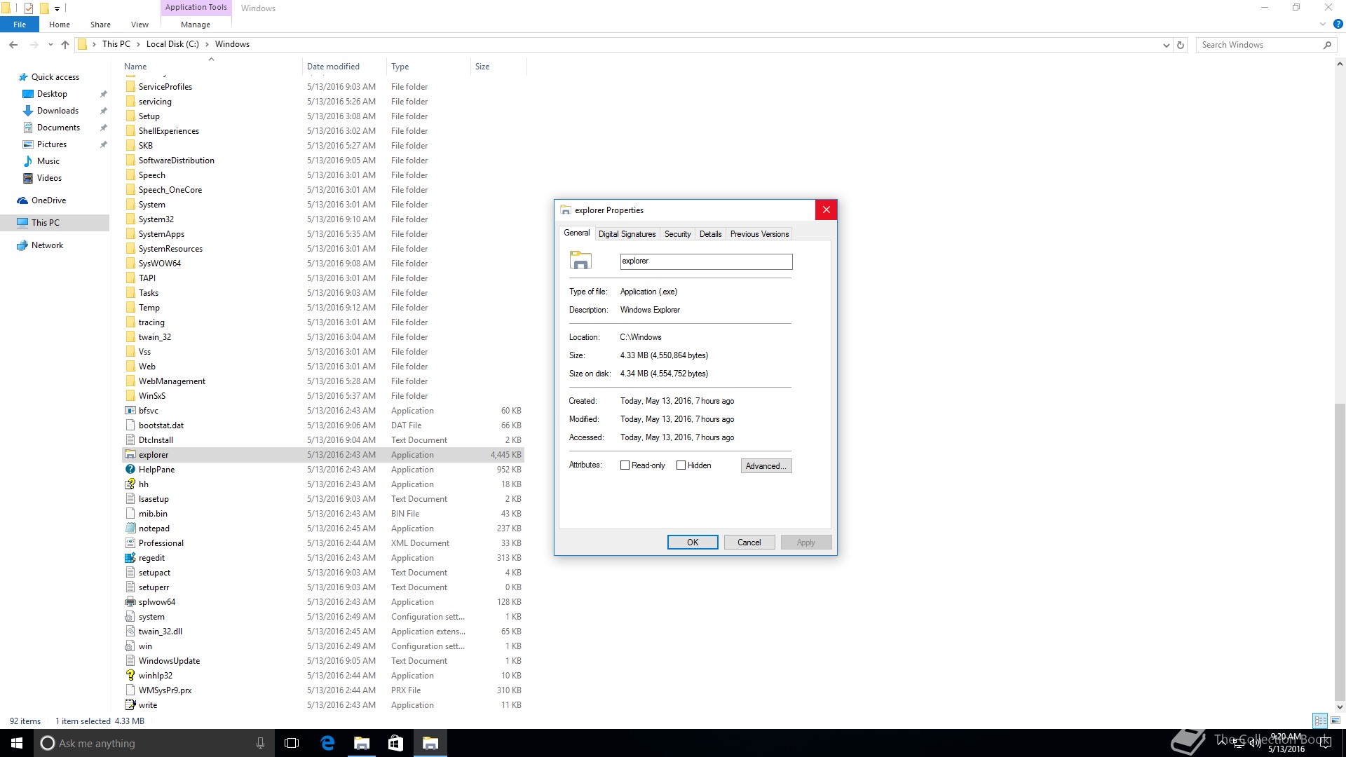Sort by the Name column header

(x=210, y=67)
